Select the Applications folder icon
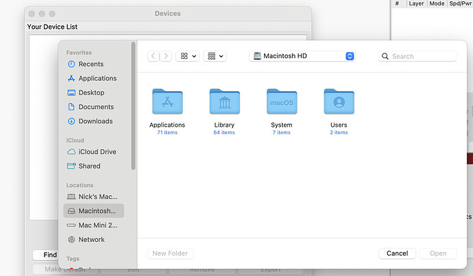Screen dimensions: 473x276 [167, 101]
